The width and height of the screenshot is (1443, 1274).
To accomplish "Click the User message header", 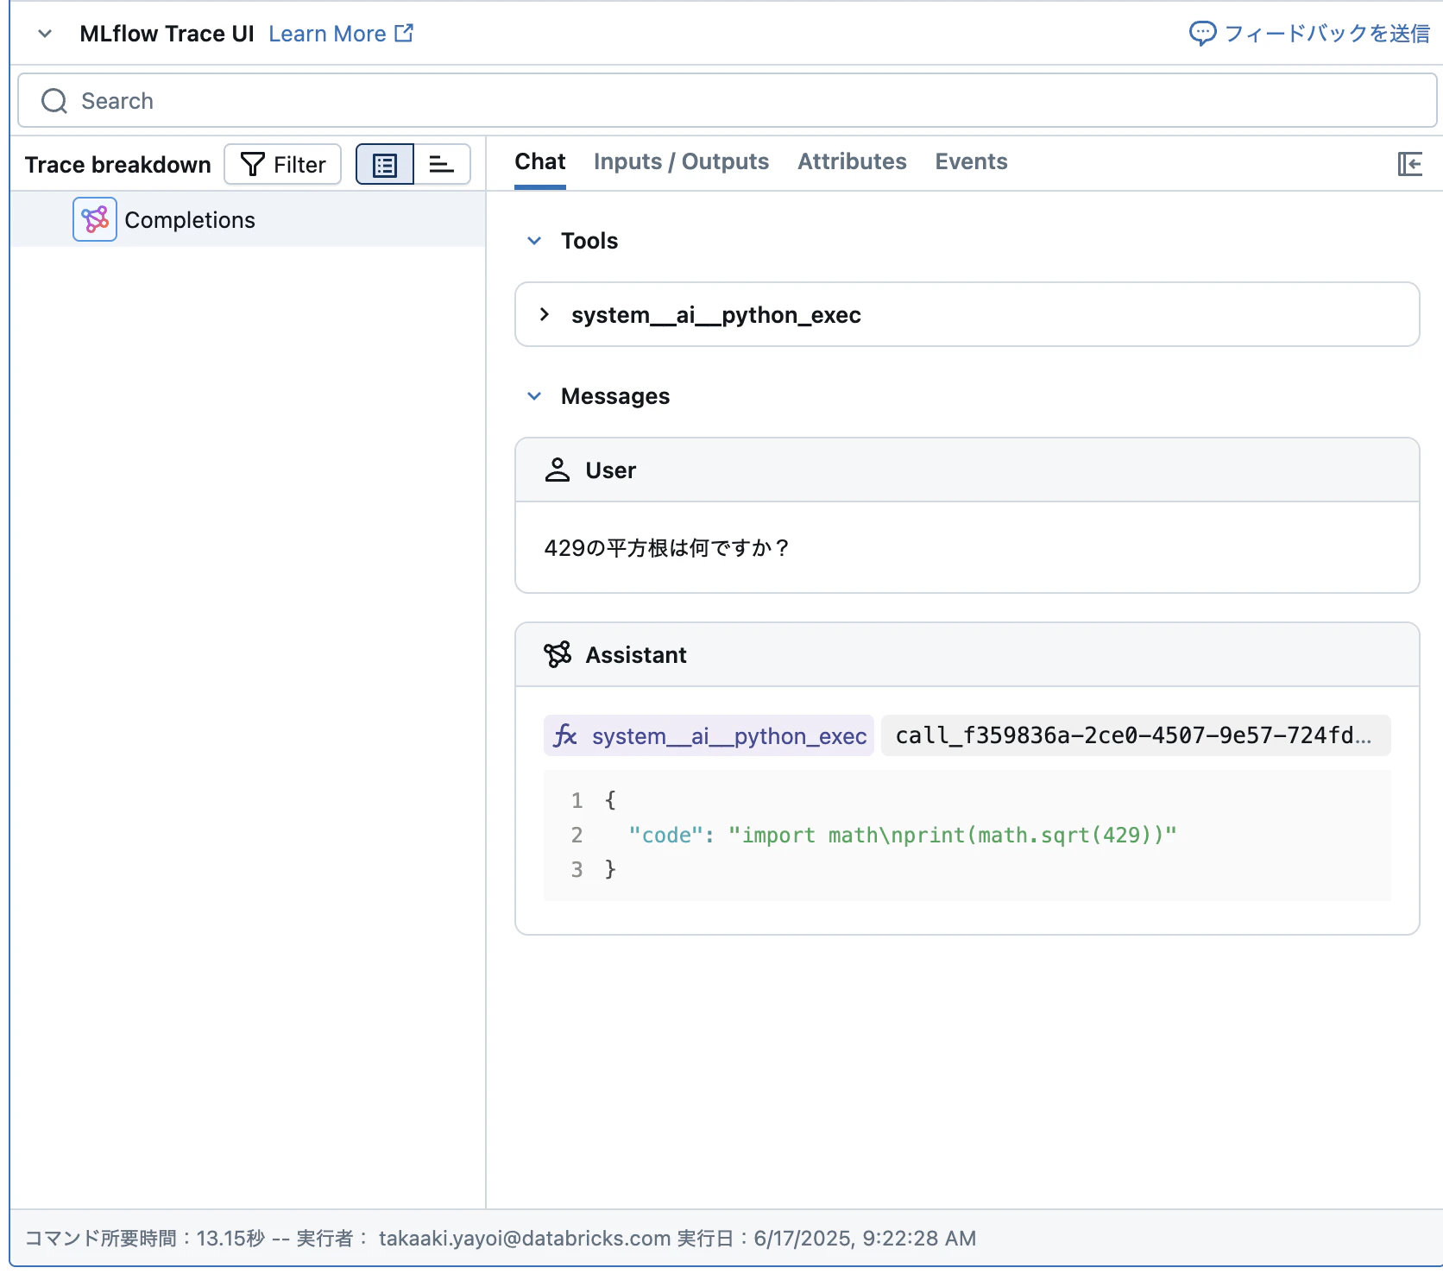I will tap(967, 470).
